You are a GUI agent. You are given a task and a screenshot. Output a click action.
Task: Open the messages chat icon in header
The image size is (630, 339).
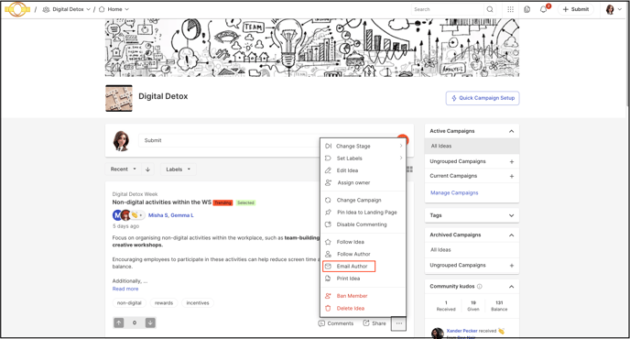pyautogui.click(x=527, y=9)
